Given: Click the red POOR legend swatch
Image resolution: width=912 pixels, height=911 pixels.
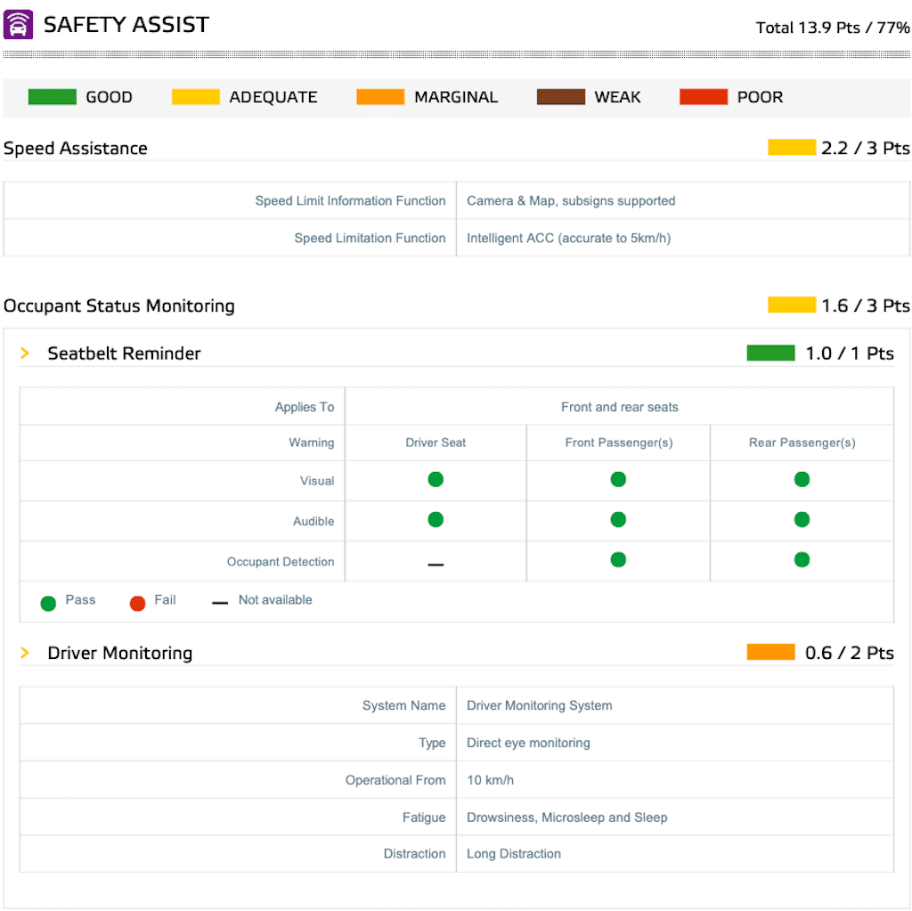Looking at the screenshot, I should pos(703,97).
